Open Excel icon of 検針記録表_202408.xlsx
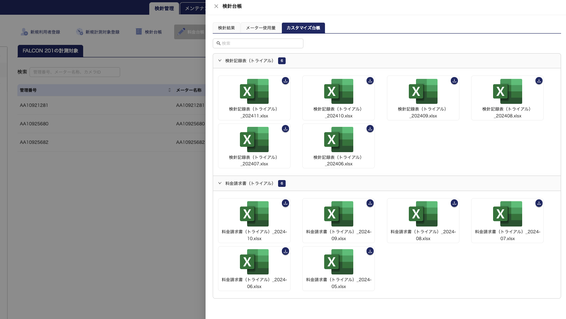 point(507,91)
